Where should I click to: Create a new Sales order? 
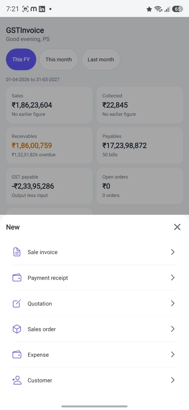coord(94,329)
